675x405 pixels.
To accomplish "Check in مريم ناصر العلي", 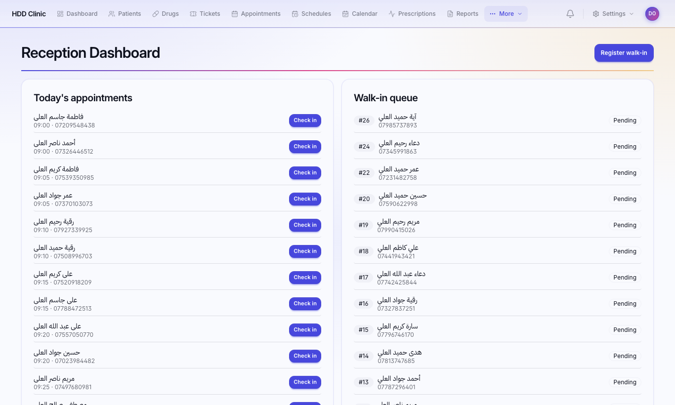I will pyautogui.click(x=305, y=382).
